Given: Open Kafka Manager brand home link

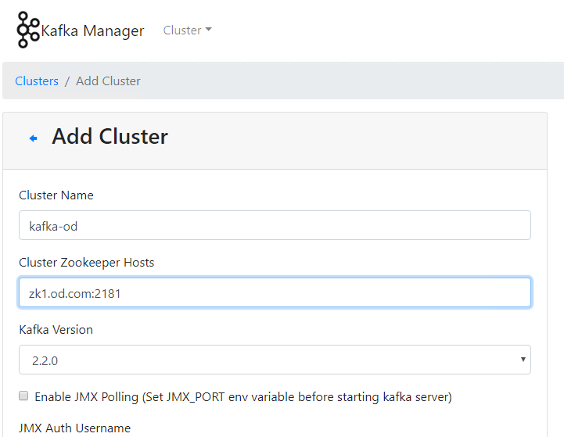Looking at the screenshot, I should pyautogui.click(x=92, y=31).
